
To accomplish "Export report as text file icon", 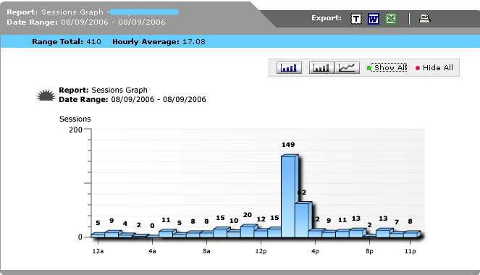I will tap(355, 19).
